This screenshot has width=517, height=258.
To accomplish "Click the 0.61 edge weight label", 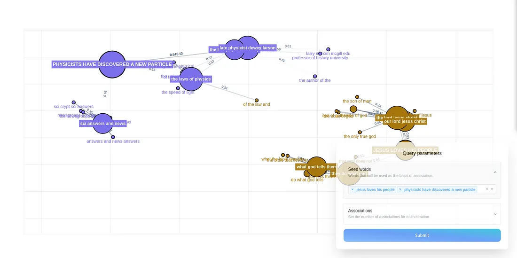I will (x=288, y=46).
